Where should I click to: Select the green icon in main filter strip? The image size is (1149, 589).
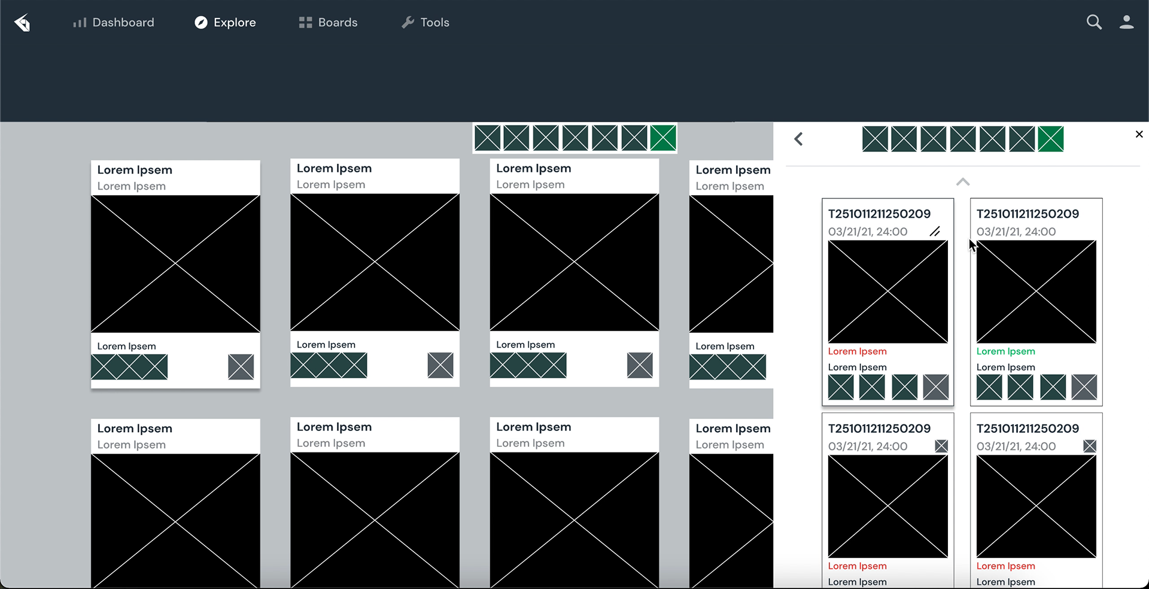[663, 138]
